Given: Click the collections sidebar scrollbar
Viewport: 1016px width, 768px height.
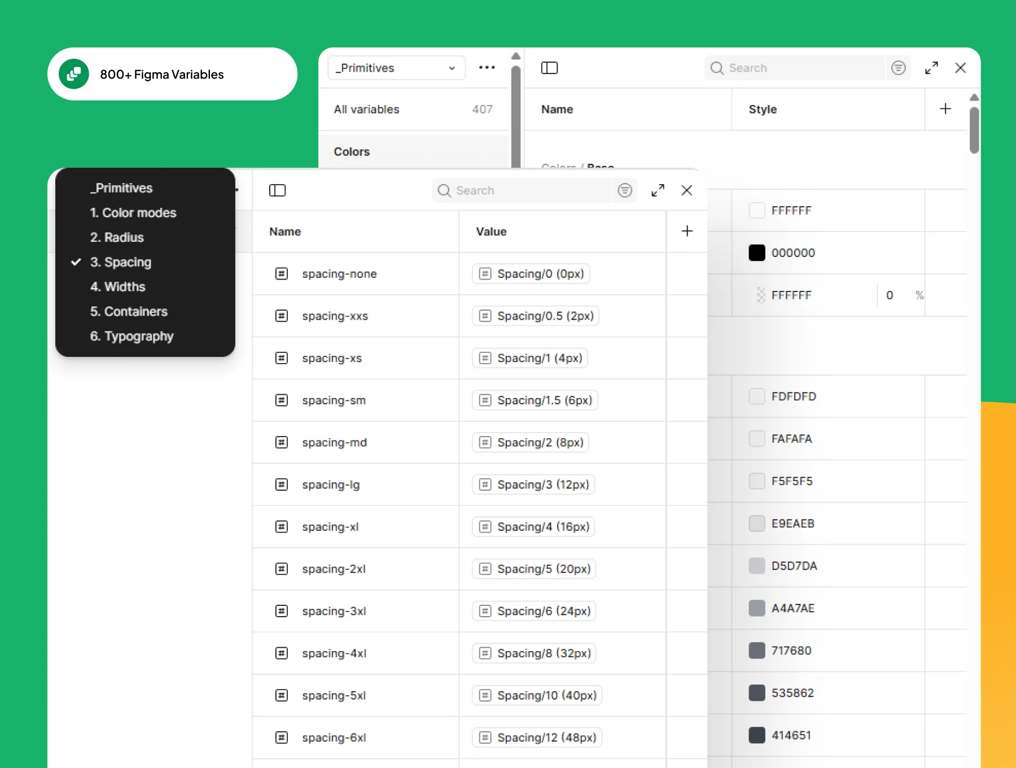Looking at the screenshot, I should pos(515,116).
